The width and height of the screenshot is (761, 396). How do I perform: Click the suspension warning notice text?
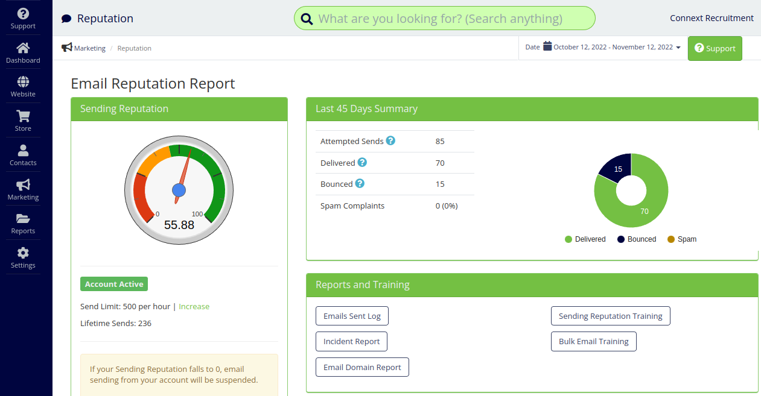tap(174, 374)
